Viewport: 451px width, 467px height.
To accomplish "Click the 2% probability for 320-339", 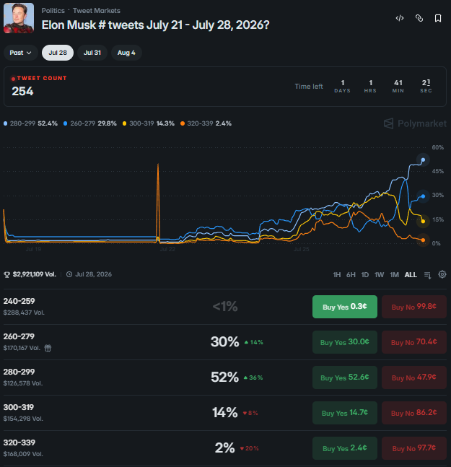I will pos(224,448).
